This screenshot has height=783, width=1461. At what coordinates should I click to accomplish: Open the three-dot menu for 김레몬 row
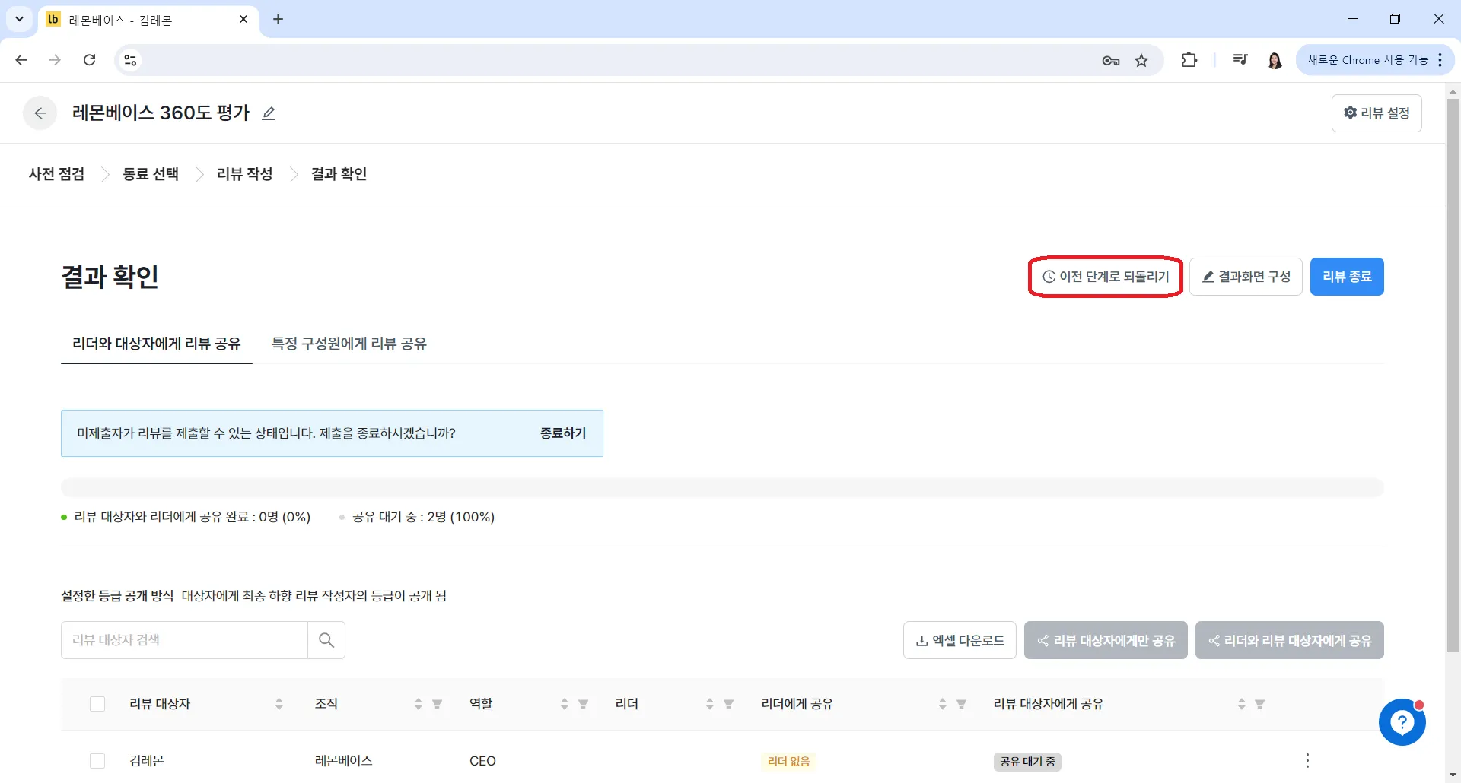1307,760
